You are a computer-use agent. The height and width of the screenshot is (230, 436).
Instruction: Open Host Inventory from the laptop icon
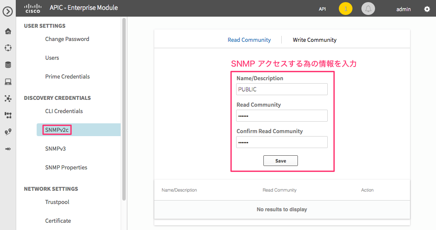[x=8, y=82]
